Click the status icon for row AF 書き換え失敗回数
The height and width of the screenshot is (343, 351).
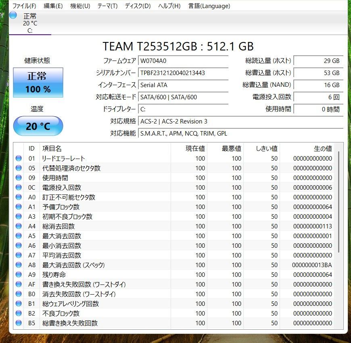coord(19,284)
